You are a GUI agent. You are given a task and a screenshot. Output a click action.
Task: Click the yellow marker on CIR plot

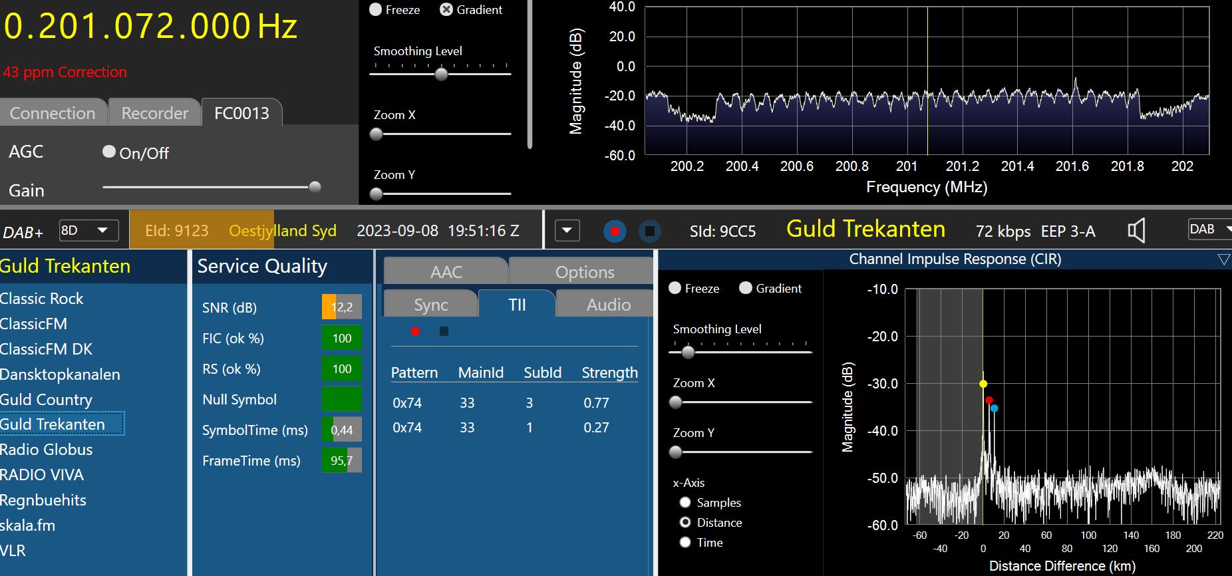click(983, 384)
